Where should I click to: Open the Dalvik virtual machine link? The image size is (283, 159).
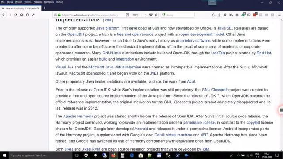tap(173, 135)
